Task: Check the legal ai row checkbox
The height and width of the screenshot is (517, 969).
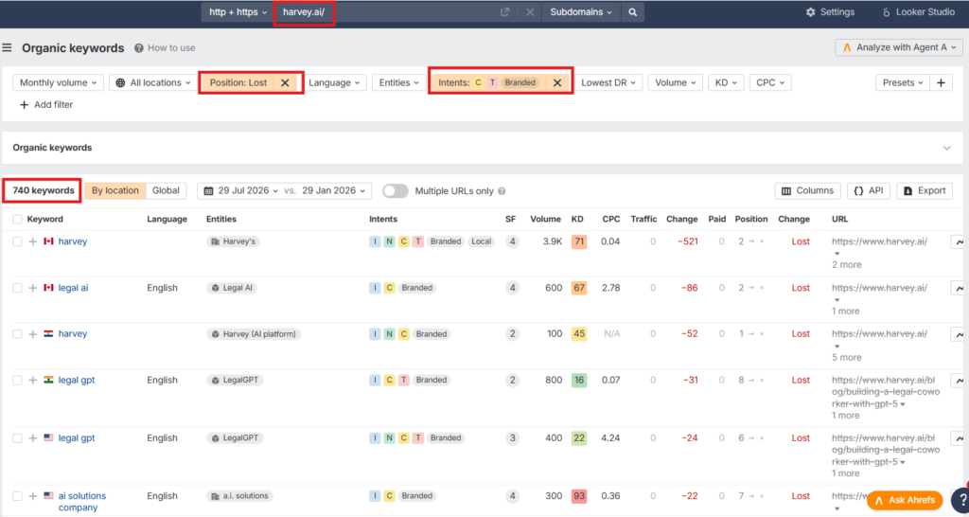Action: tap(17, 288)
